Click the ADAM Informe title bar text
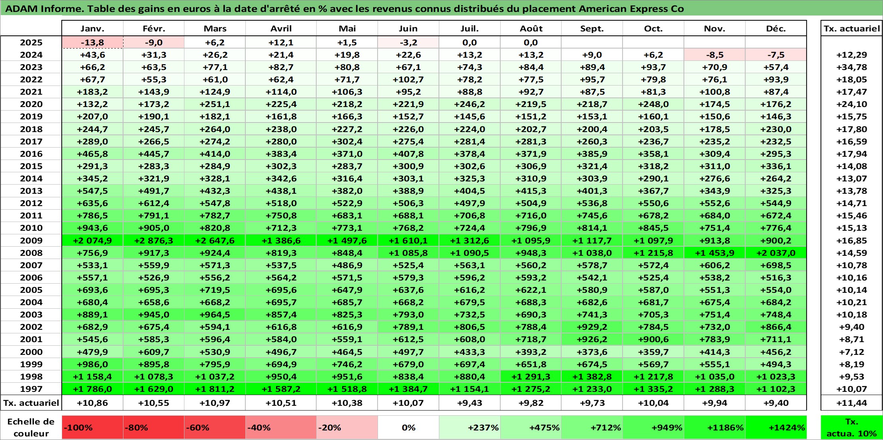Viewport: 883px width, 440px height. tap(344, 9)
